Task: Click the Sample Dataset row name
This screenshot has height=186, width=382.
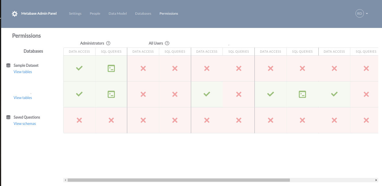Action: pyautogui.click(x=26, y=65)
